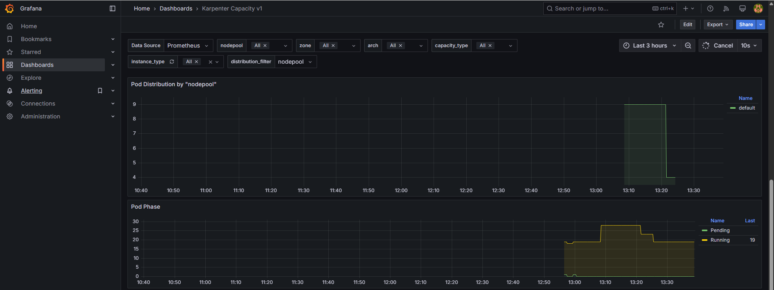Viewport: 774px width, 290px height.
Task: Remove All from nodepool filter
Action: [265, 46]
